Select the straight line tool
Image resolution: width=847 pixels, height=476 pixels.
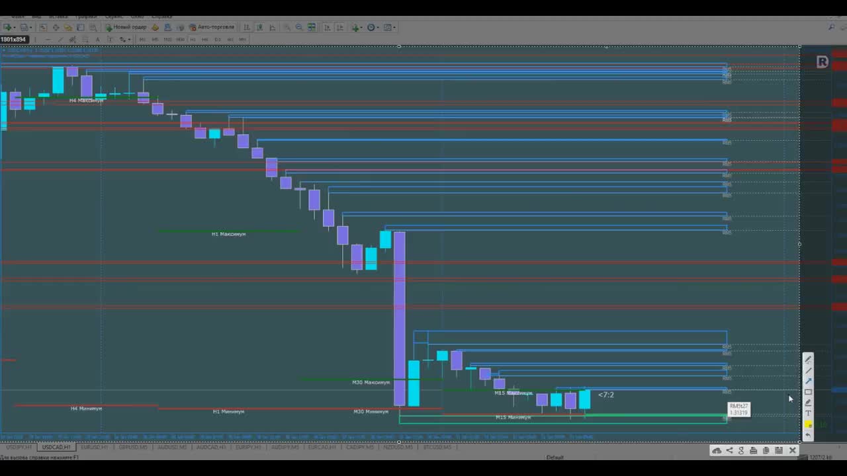tap(808, 370)
